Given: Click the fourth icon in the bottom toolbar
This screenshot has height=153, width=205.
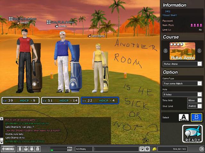Looking at the screenshot, I should tap(38, 149).
